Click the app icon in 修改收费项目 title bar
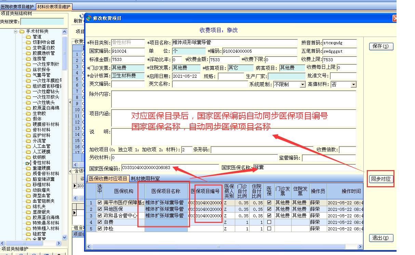This screenshot has height=255, width=415. (x=89, y=18)
